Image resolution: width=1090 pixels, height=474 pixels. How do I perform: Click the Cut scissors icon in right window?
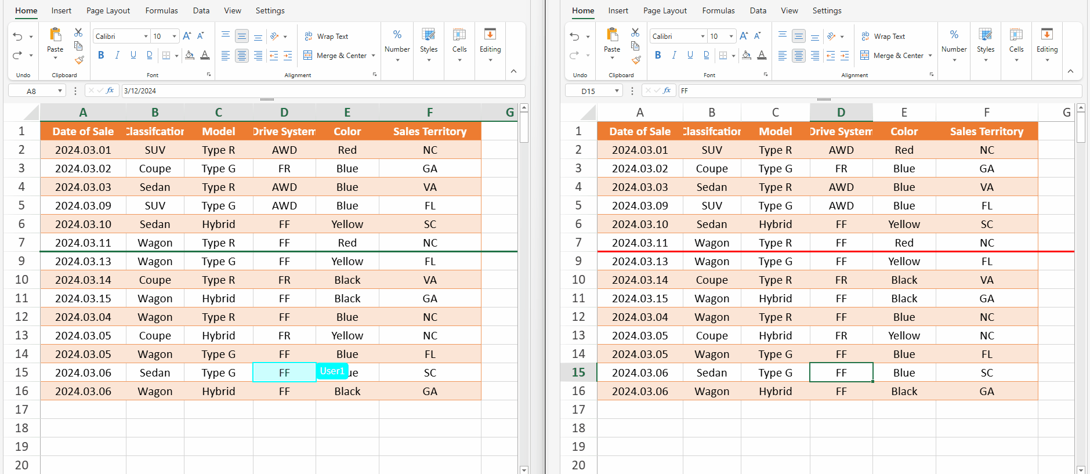[635, 32]
